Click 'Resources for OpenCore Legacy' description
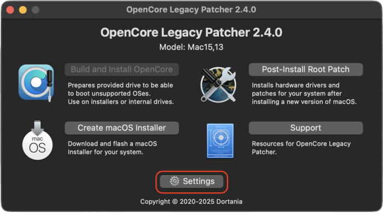This screenshot has width=383, height=213. point(301,143)
